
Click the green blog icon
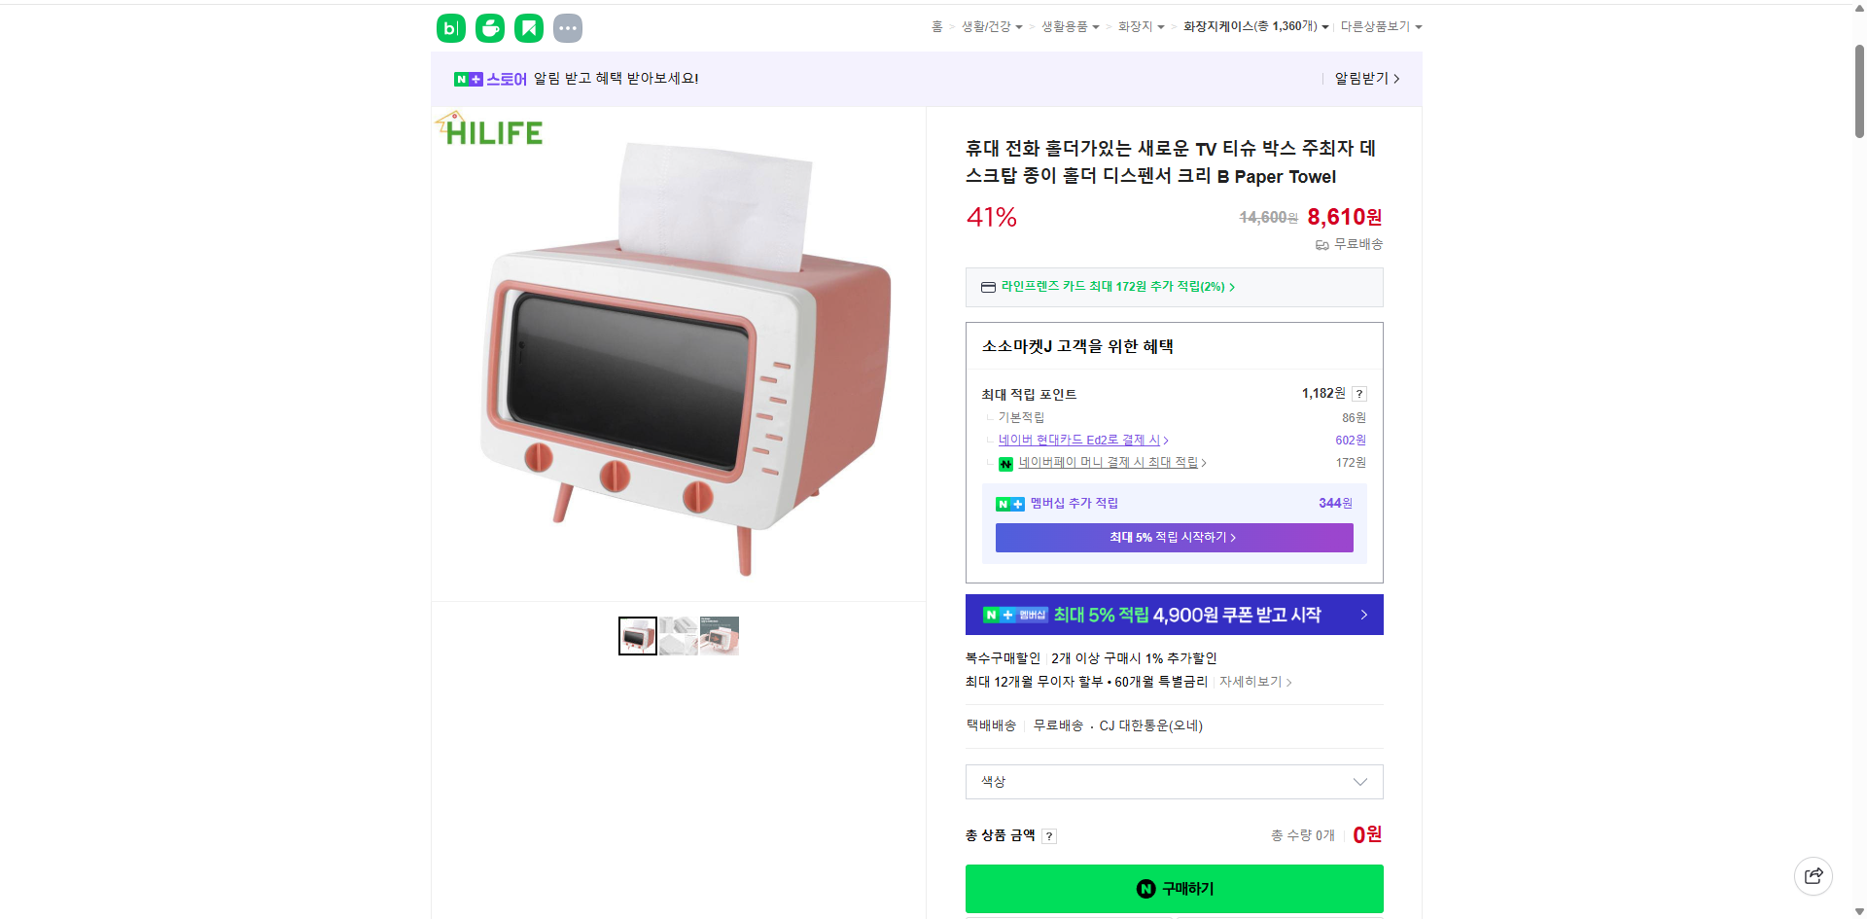450,28
